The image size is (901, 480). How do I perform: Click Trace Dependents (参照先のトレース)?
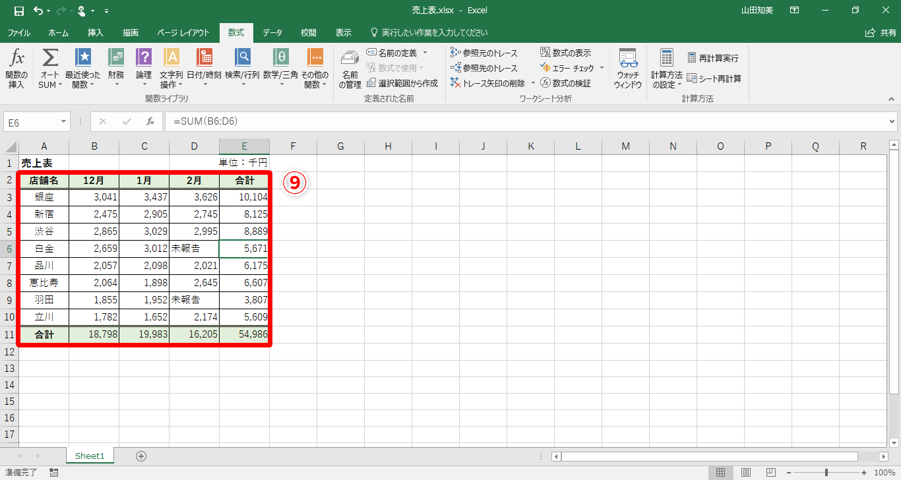coord(484,68)
